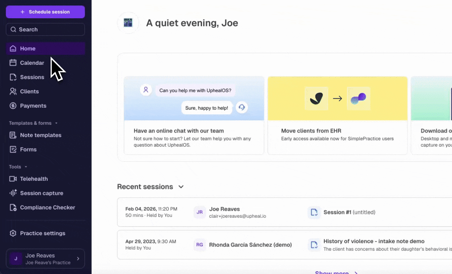Click the magnifier icon in Search

click(x=13, y=29)
